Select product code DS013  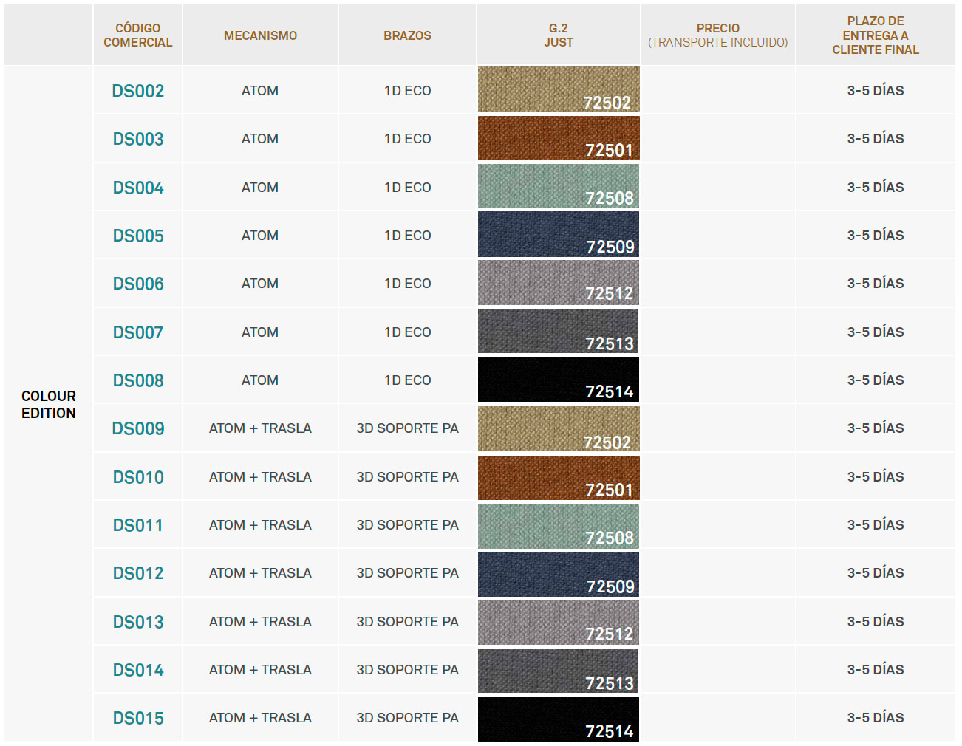point(138,622)
